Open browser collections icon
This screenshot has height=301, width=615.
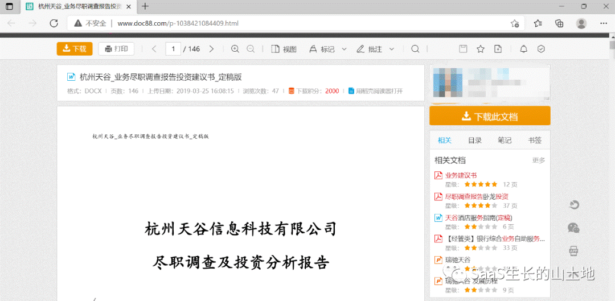point(559,23)
